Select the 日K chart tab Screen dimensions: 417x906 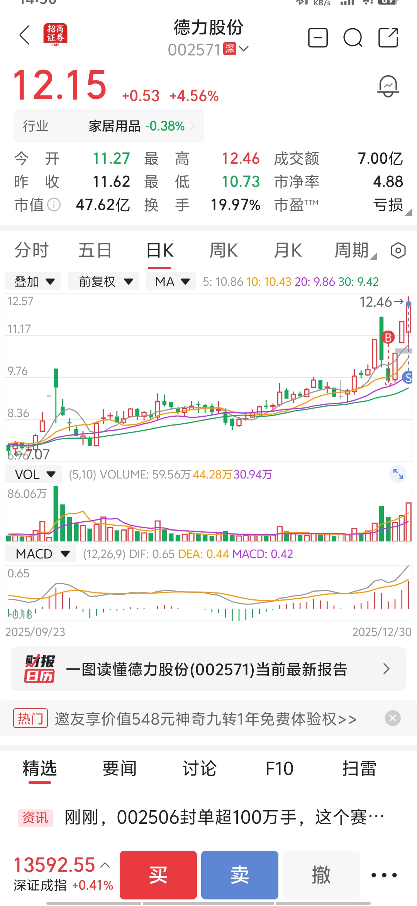160,250
